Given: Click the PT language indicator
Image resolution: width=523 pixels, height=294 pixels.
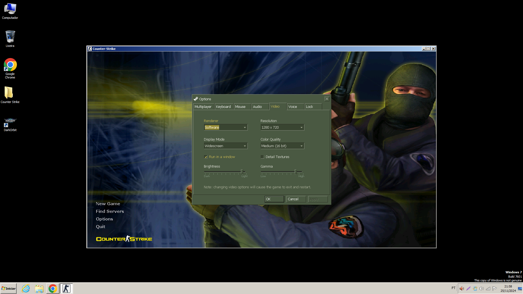Looking at the screenshot, I should pyautogui.click(x=454, y=288).
